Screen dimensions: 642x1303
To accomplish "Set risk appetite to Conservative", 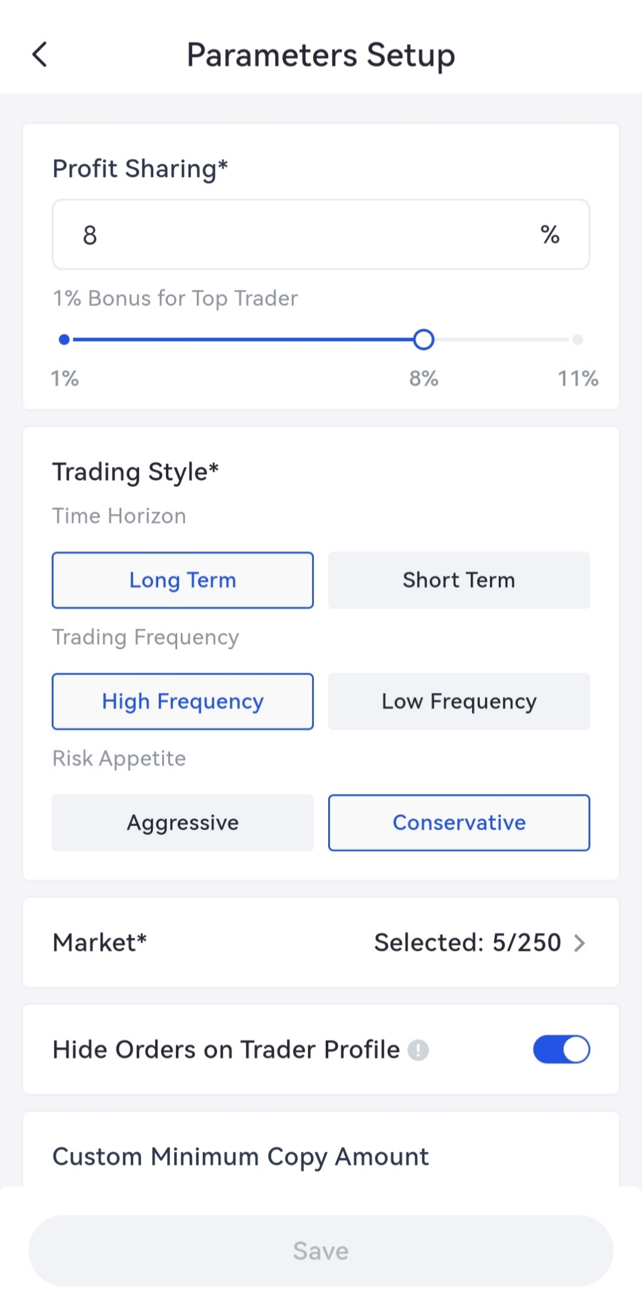I will coord(459,823).
